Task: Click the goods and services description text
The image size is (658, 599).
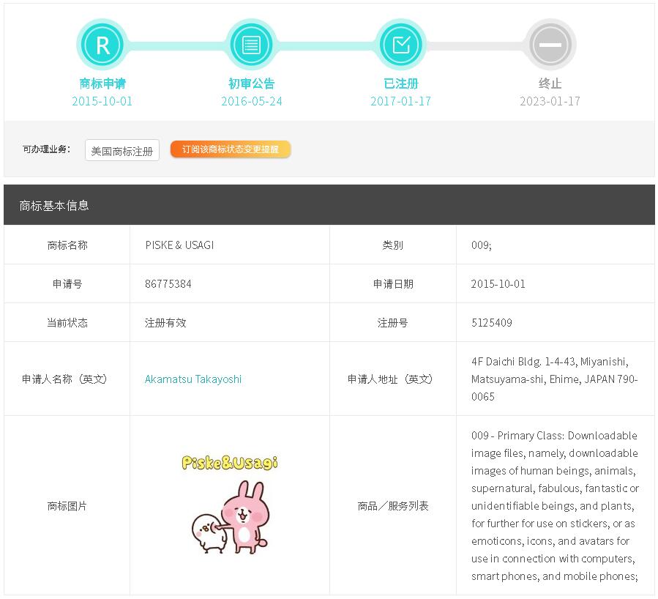Action: (x=554, y=506)
